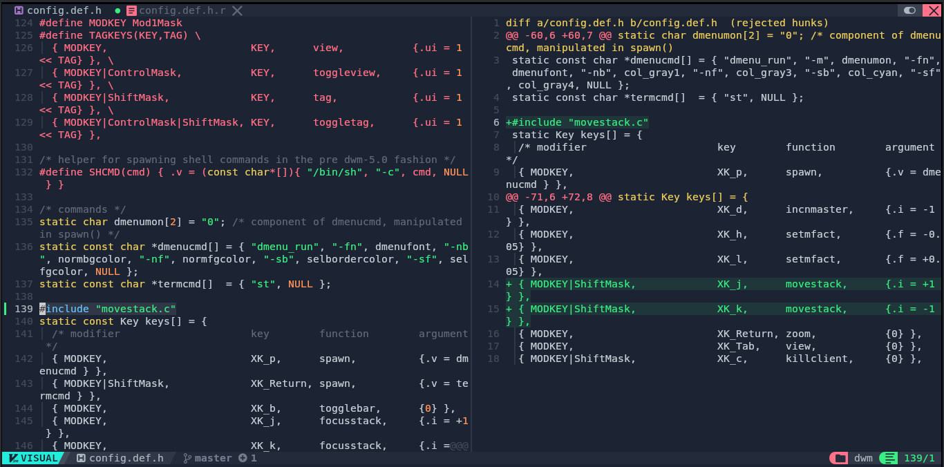Click line number 139 in left pane

pyautogui.click(x=23, y=309)
